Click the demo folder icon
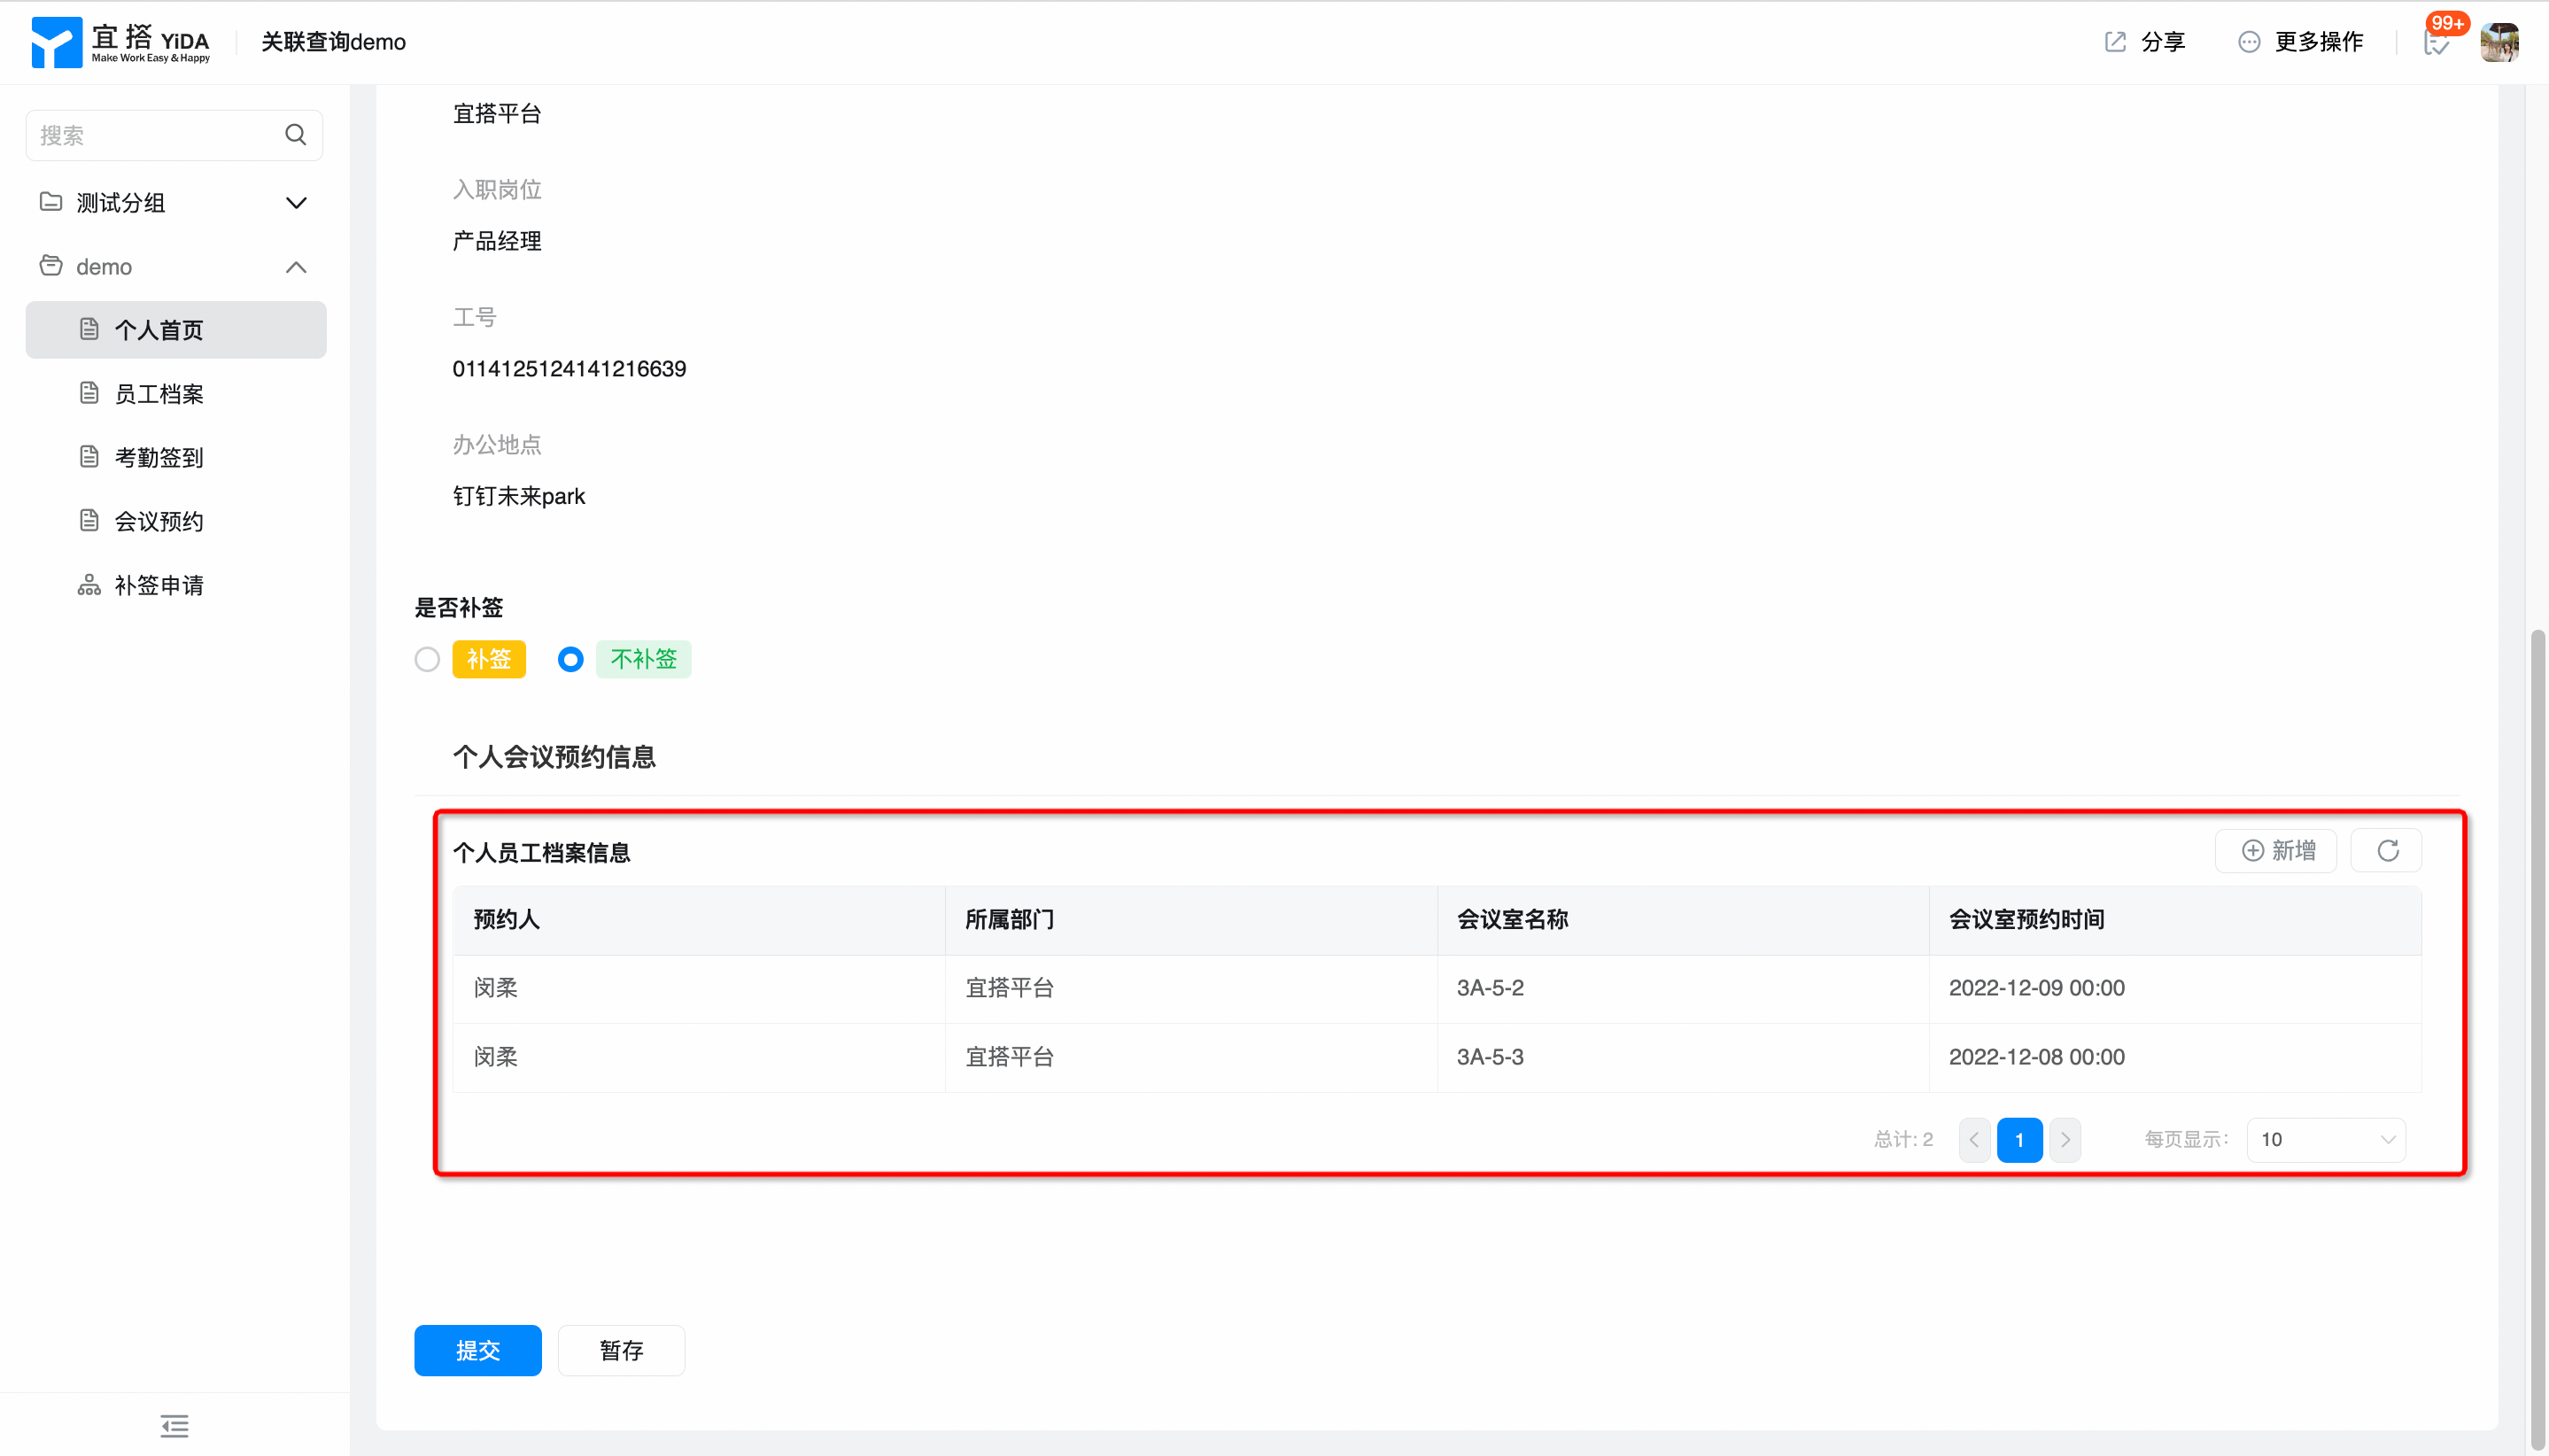Image resolution: width=2549 pixels, height=1456 pixels. click(x=50, y=266)
